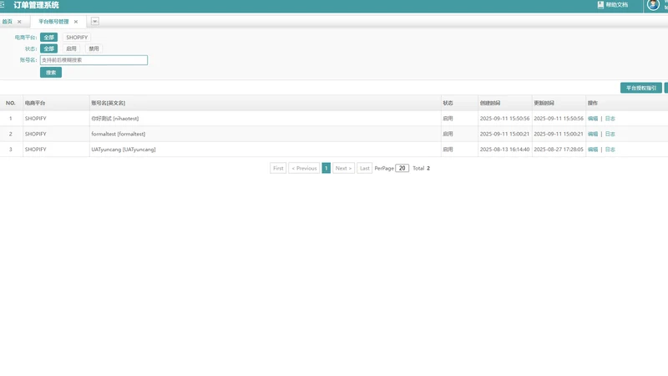Edit the formaltest account row
This screenshot has height=376, width=668.
click(593, 134)
